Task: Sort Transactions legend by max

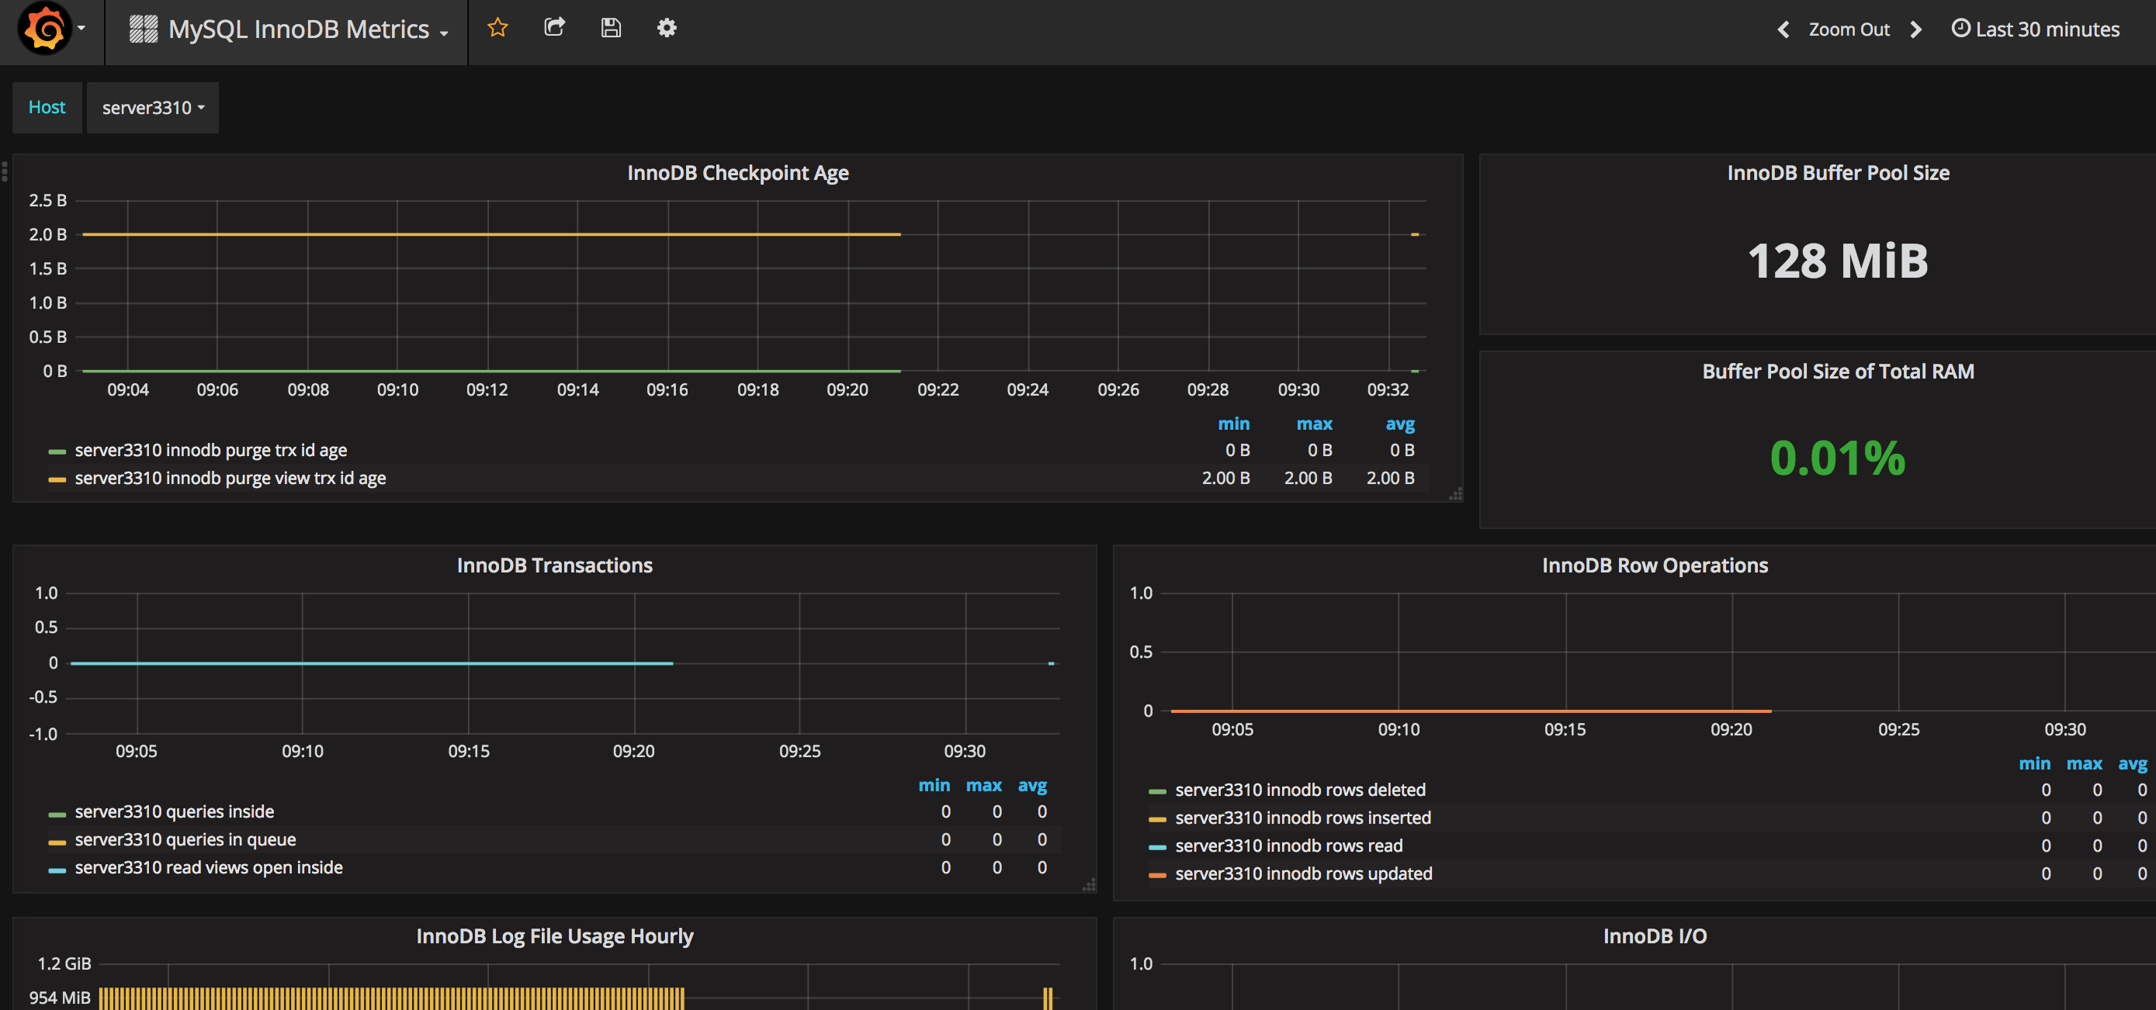Action: tap(983, 785)
